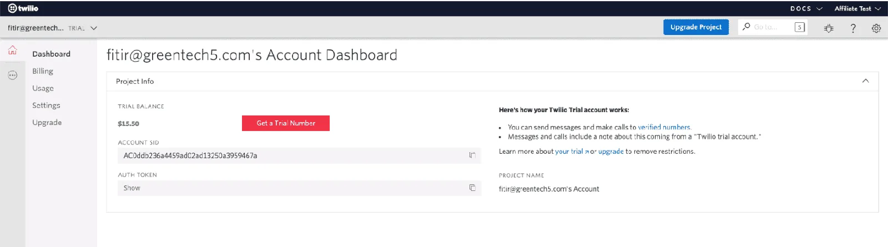Click the upgrade link in trial info
This screenshot has height=247, width=888.
610,152
